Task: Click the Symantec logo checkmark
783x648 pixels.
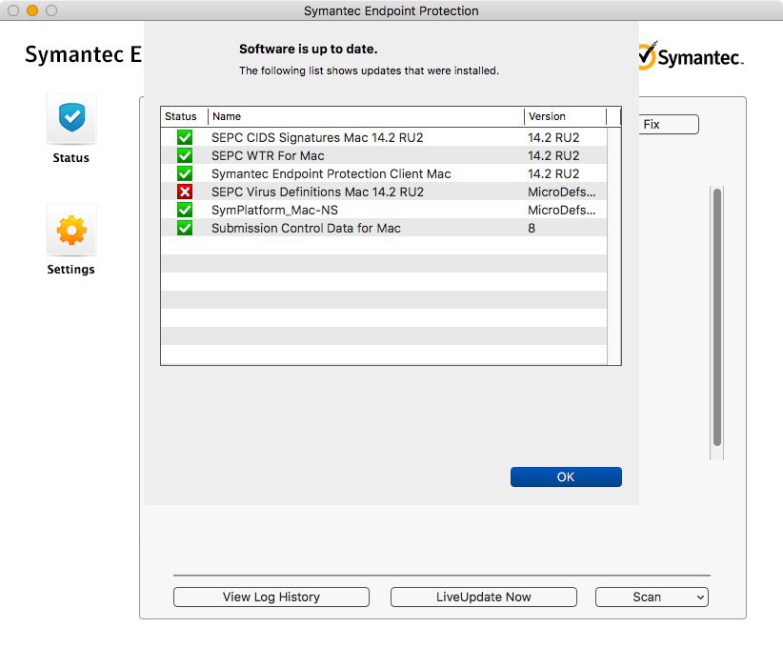Action: tap(647, 56)
